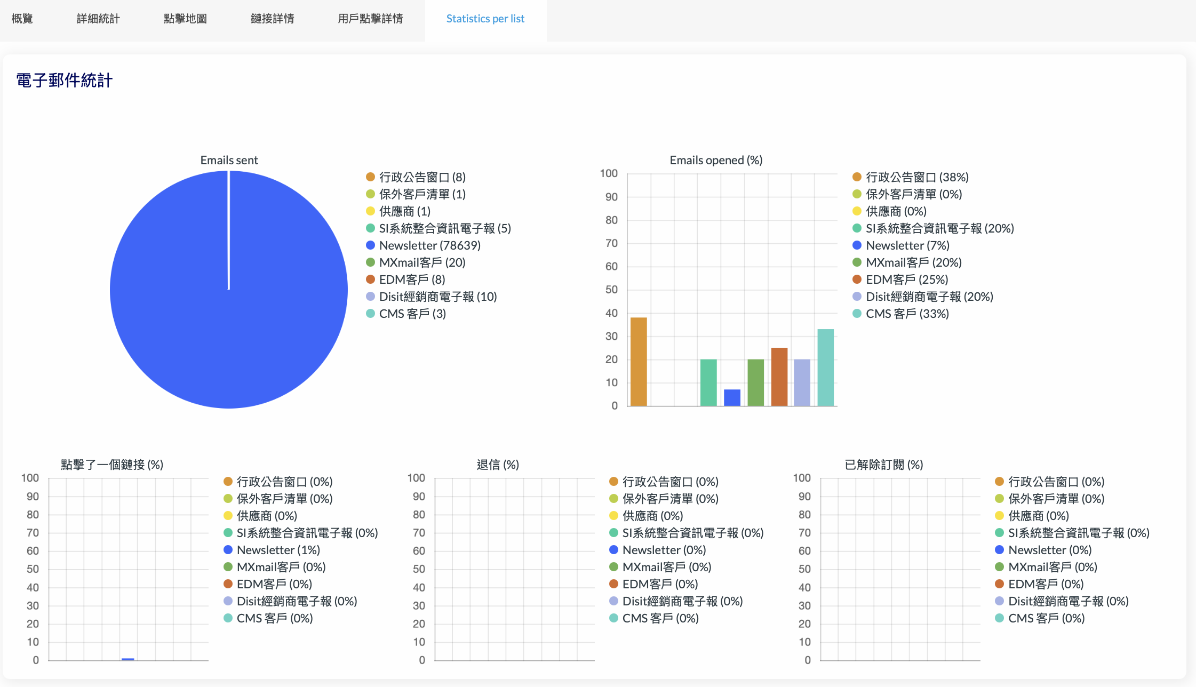Screen dimensions: 1196x687
Task: Click the orange 行政公告窗口 bar in Emails opened
Action: click(x=639, y=362)
